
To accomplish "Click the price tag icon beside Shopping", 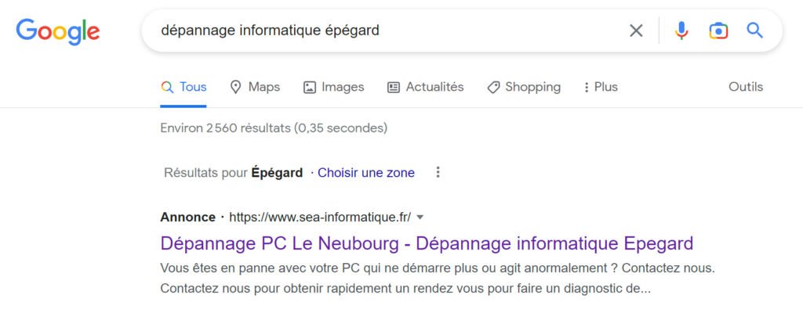I will [x=493, y=88].
